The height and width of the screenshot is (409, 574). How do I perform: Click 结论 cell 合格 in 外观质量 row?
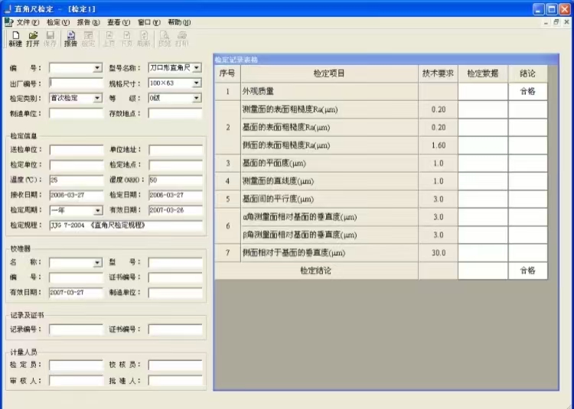pos(527,92)
